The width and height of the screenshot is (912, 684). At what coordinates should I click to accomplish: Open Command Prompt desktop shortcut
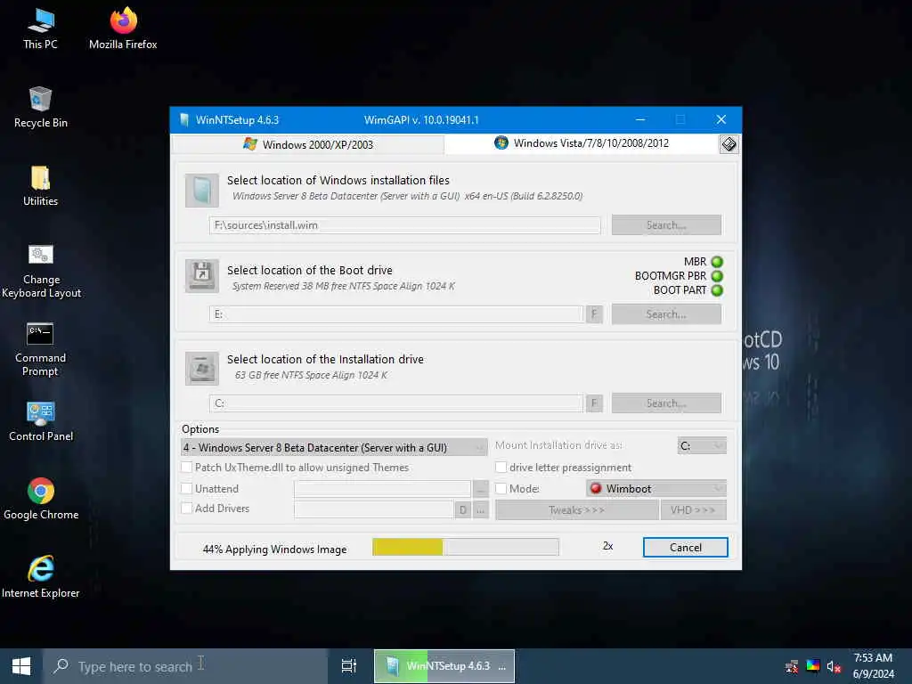pyautogui.click(x=40, y=349)
